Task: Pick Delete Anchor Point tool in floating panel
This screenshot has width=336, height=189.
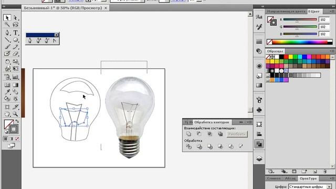Action: click(x=47, y=40)
